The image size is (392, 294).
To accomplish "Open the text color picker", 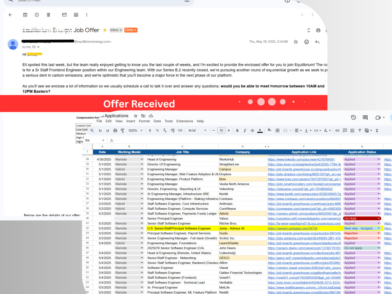I will [x=260, y=131].
